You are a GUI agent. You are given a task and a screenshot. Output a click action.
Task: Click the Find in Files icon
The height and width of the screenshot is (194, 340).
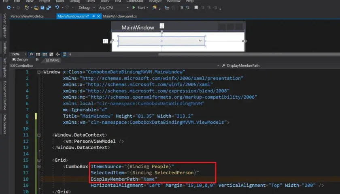(154, 8)
